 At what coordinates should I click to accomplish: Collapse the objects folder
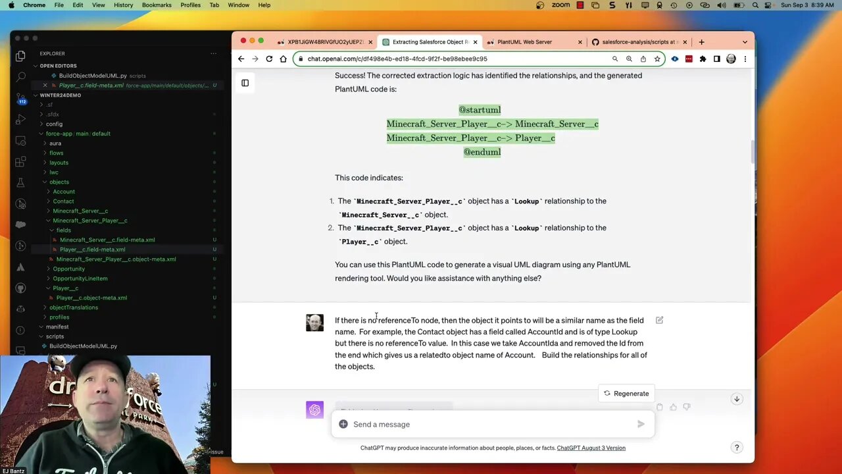point(59,182)
